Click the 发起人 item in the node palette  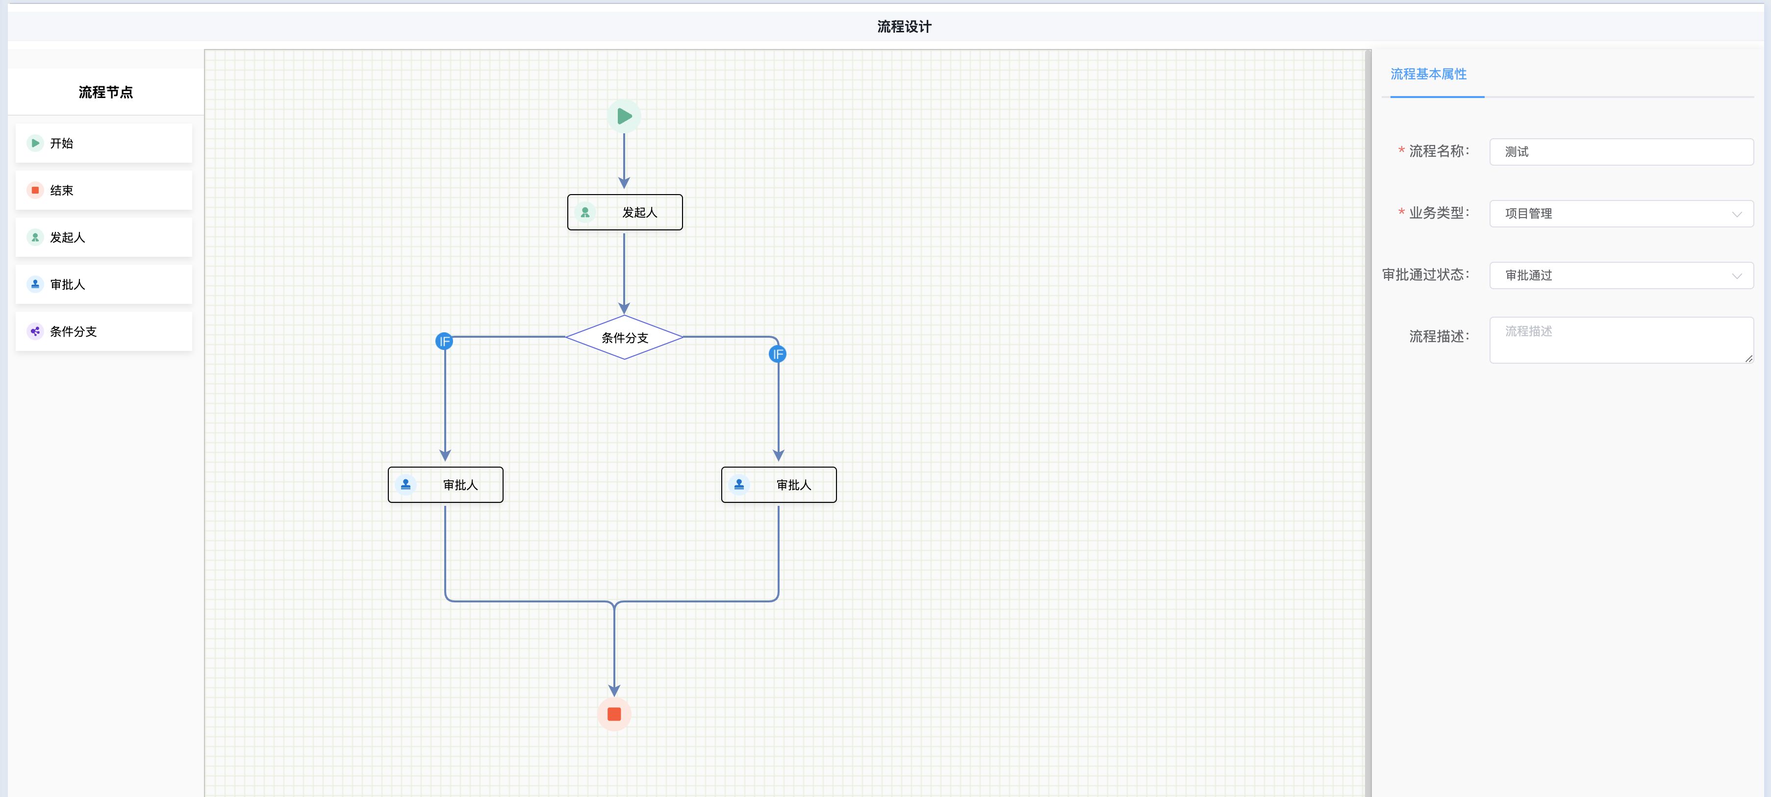(x=104, y=237)
